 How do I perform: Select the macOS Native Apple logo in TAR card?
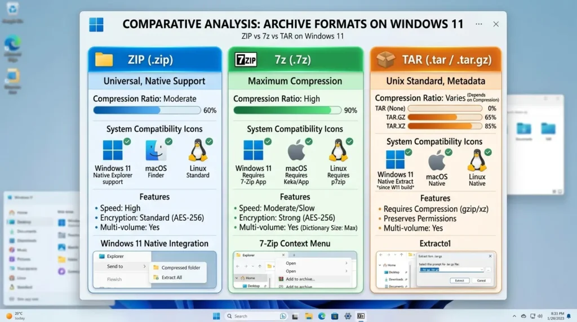437,161
